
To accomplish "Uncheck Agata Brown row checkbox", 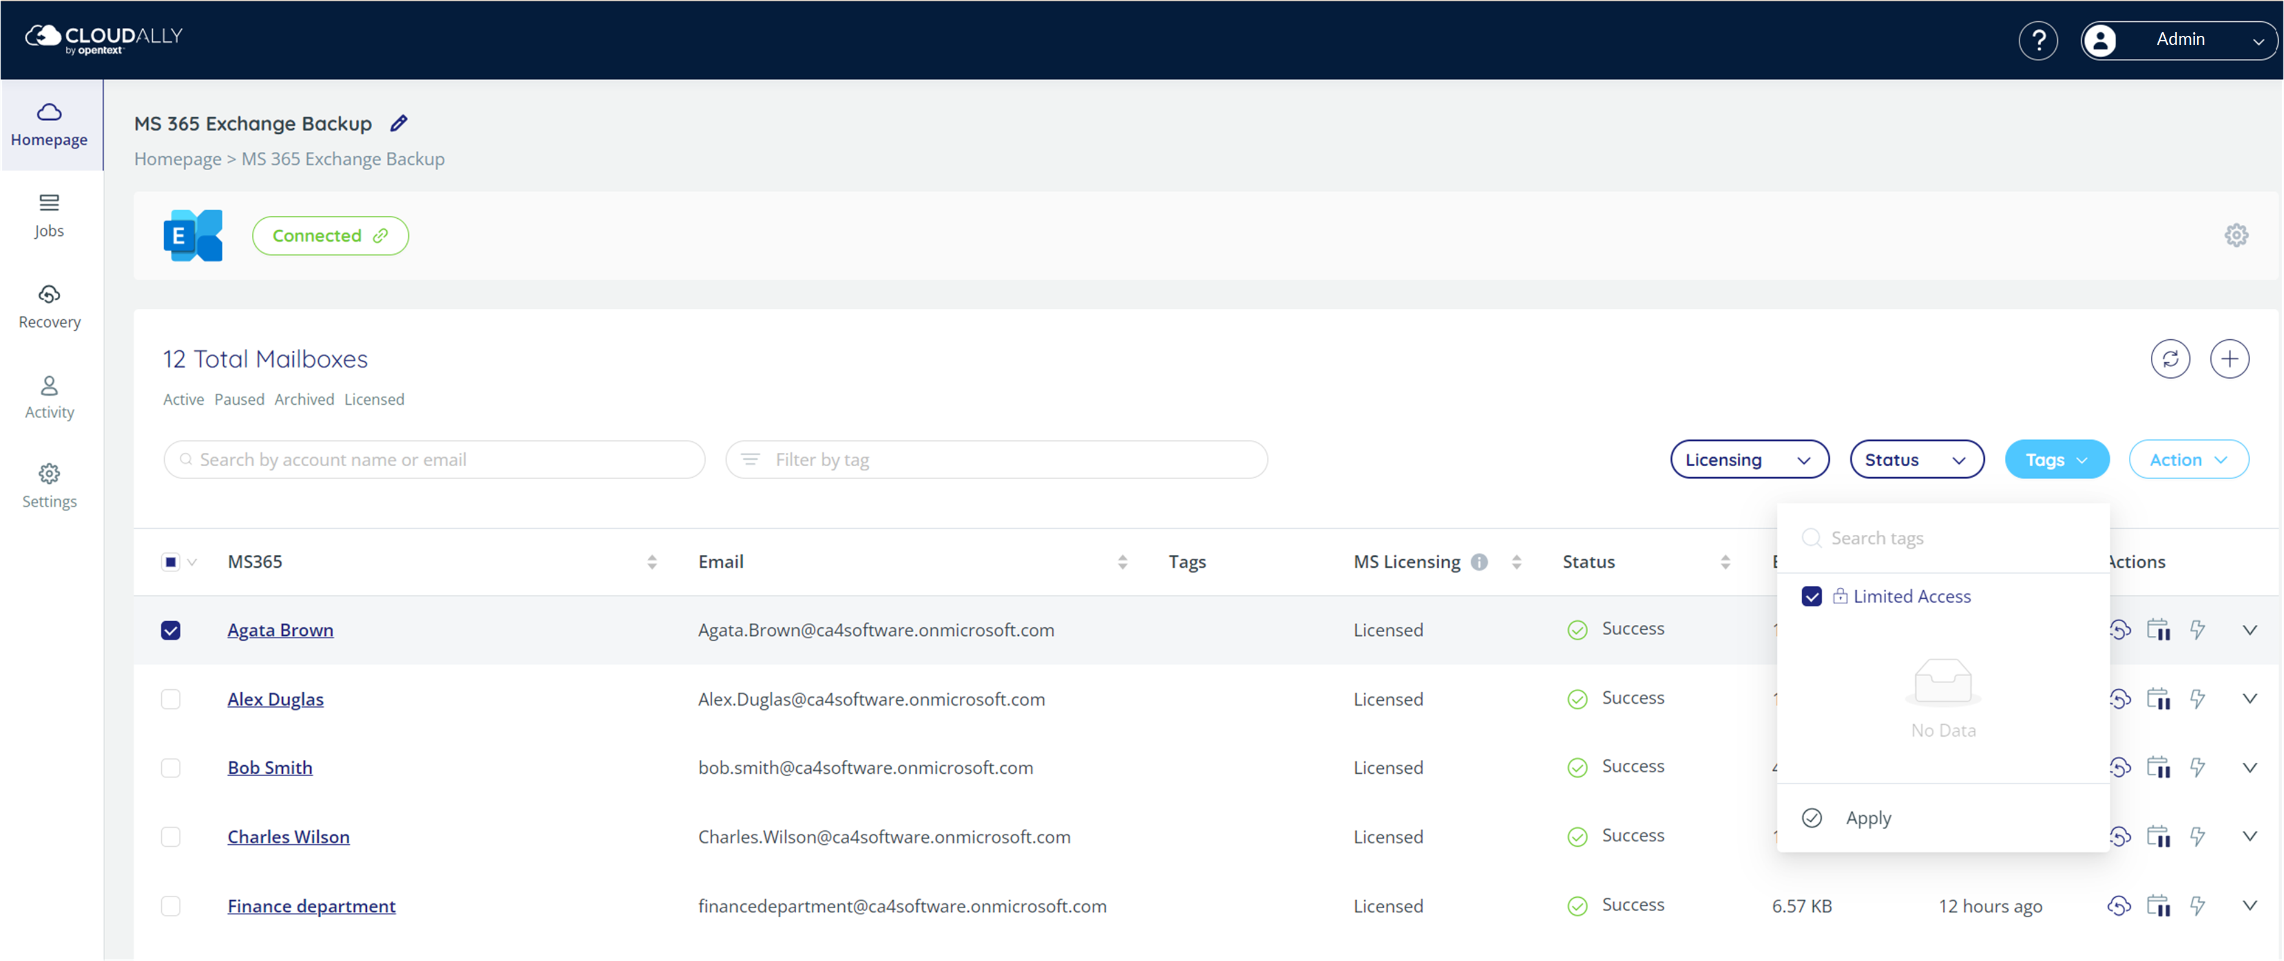I will pyautogui.click(x=170, y=630).
